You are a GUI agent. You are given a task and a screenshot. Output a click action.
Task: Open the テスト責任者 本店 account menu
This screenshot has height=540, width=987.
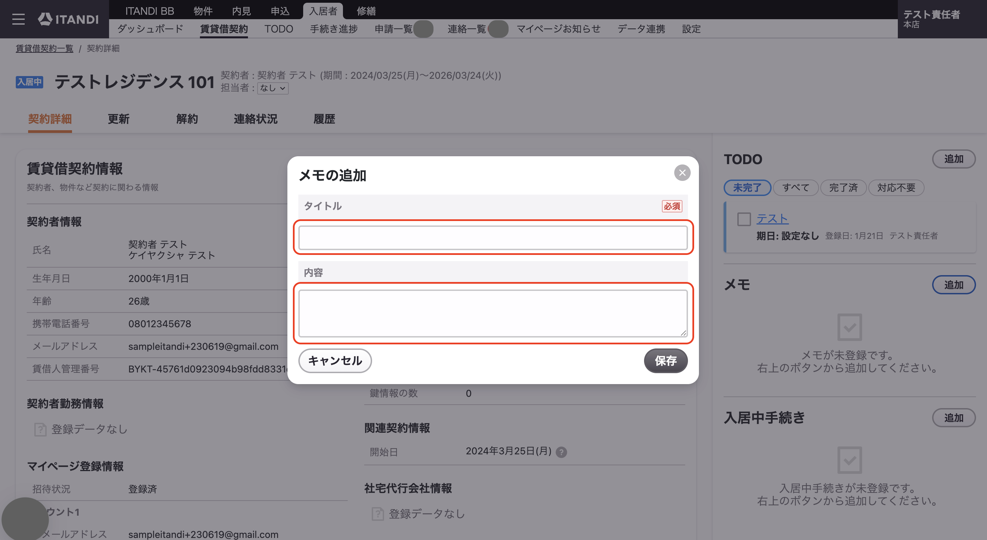pyautogui.click(x=942, y=19)
